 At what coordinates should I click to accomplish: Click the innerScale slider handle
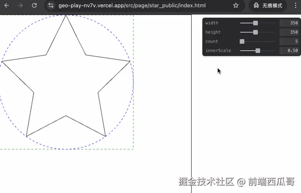258,50
